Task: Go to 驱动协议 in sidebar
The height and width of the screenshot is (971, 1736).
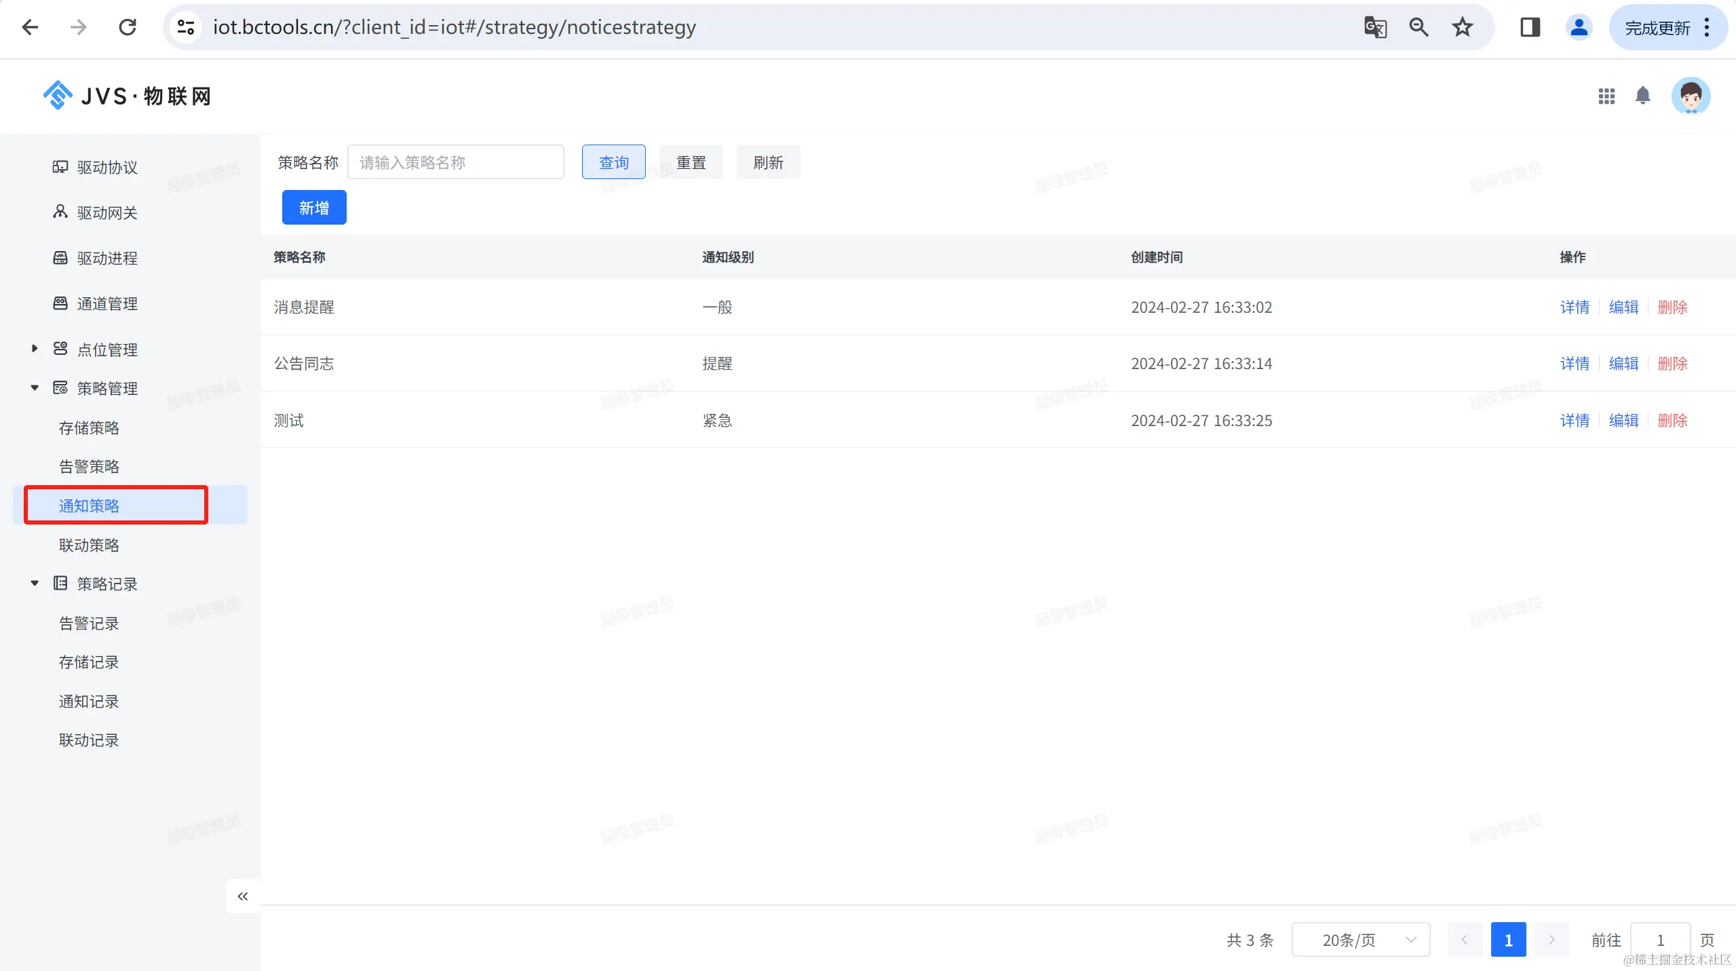Action: [x=107, y=168]
